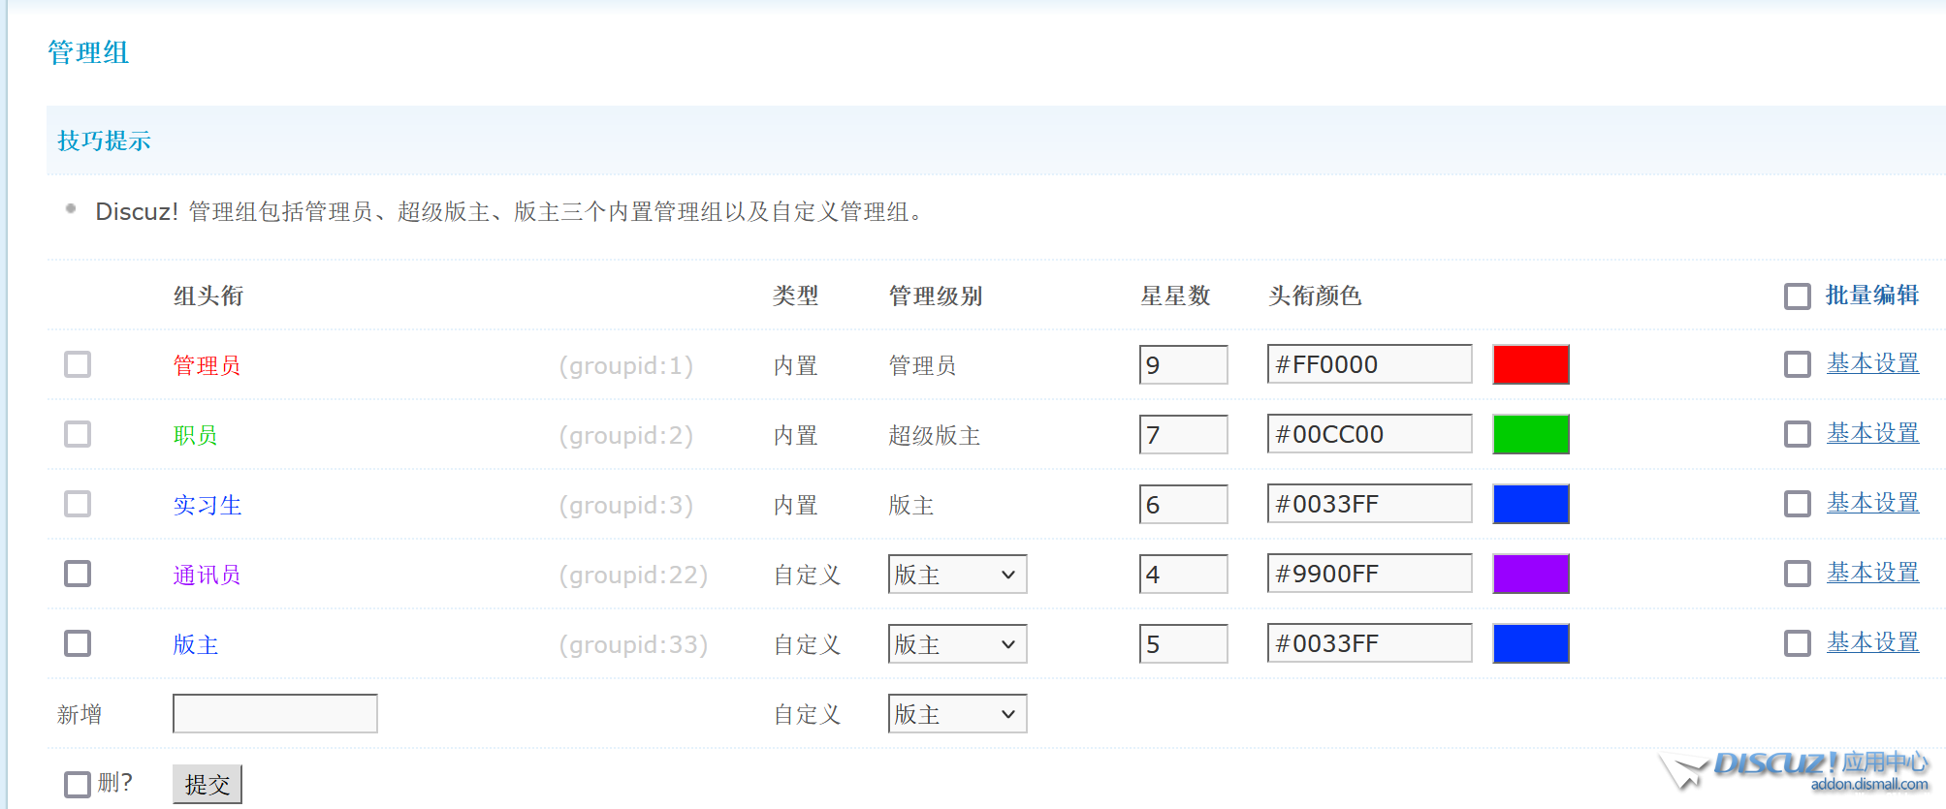Click the red color swatch for 管理员
This screenshot has height=809, width=1946.
[1530, 365]
